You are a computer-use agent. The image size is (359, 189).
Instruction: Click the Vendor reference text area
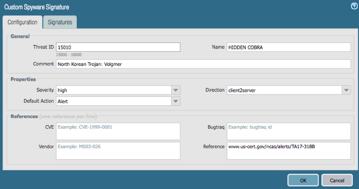coord(118,151)
